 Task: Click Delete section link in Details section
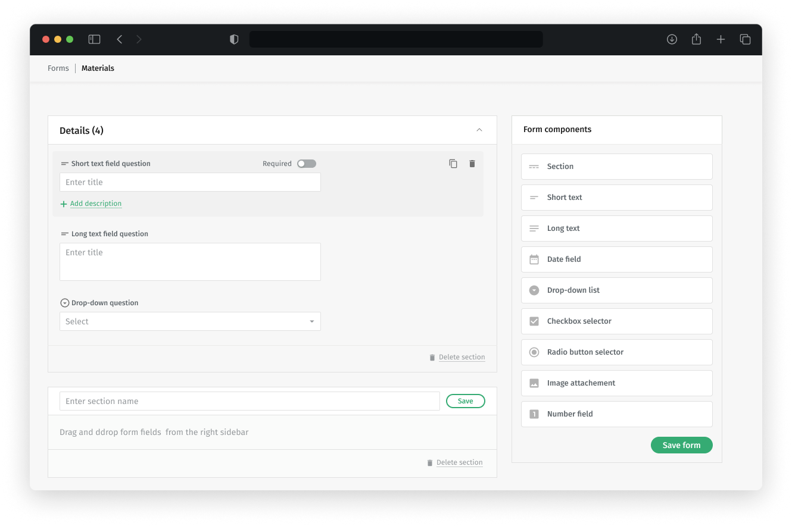[x=462, y=357]
